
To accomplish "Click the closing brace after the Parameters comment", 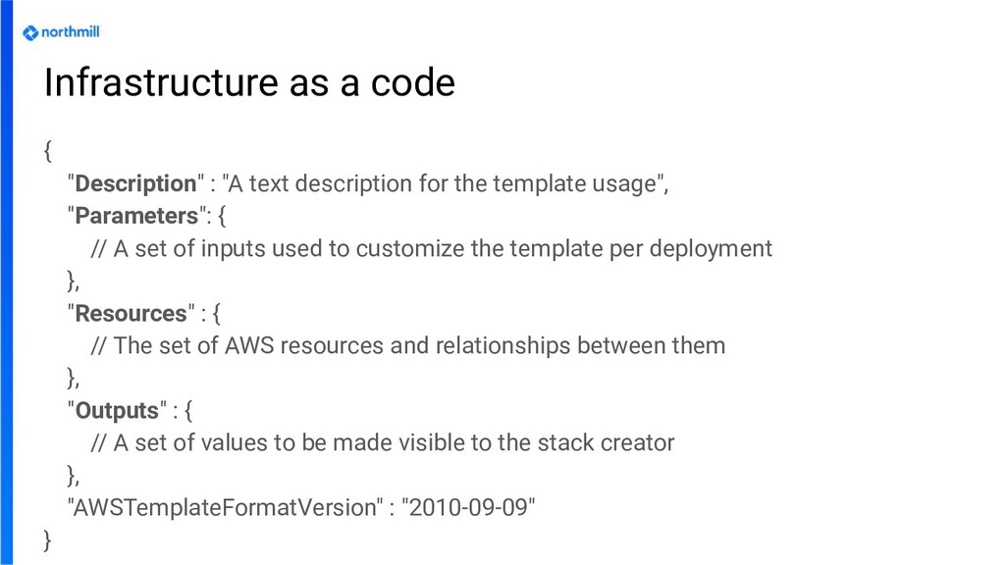I will pos(71,281).
